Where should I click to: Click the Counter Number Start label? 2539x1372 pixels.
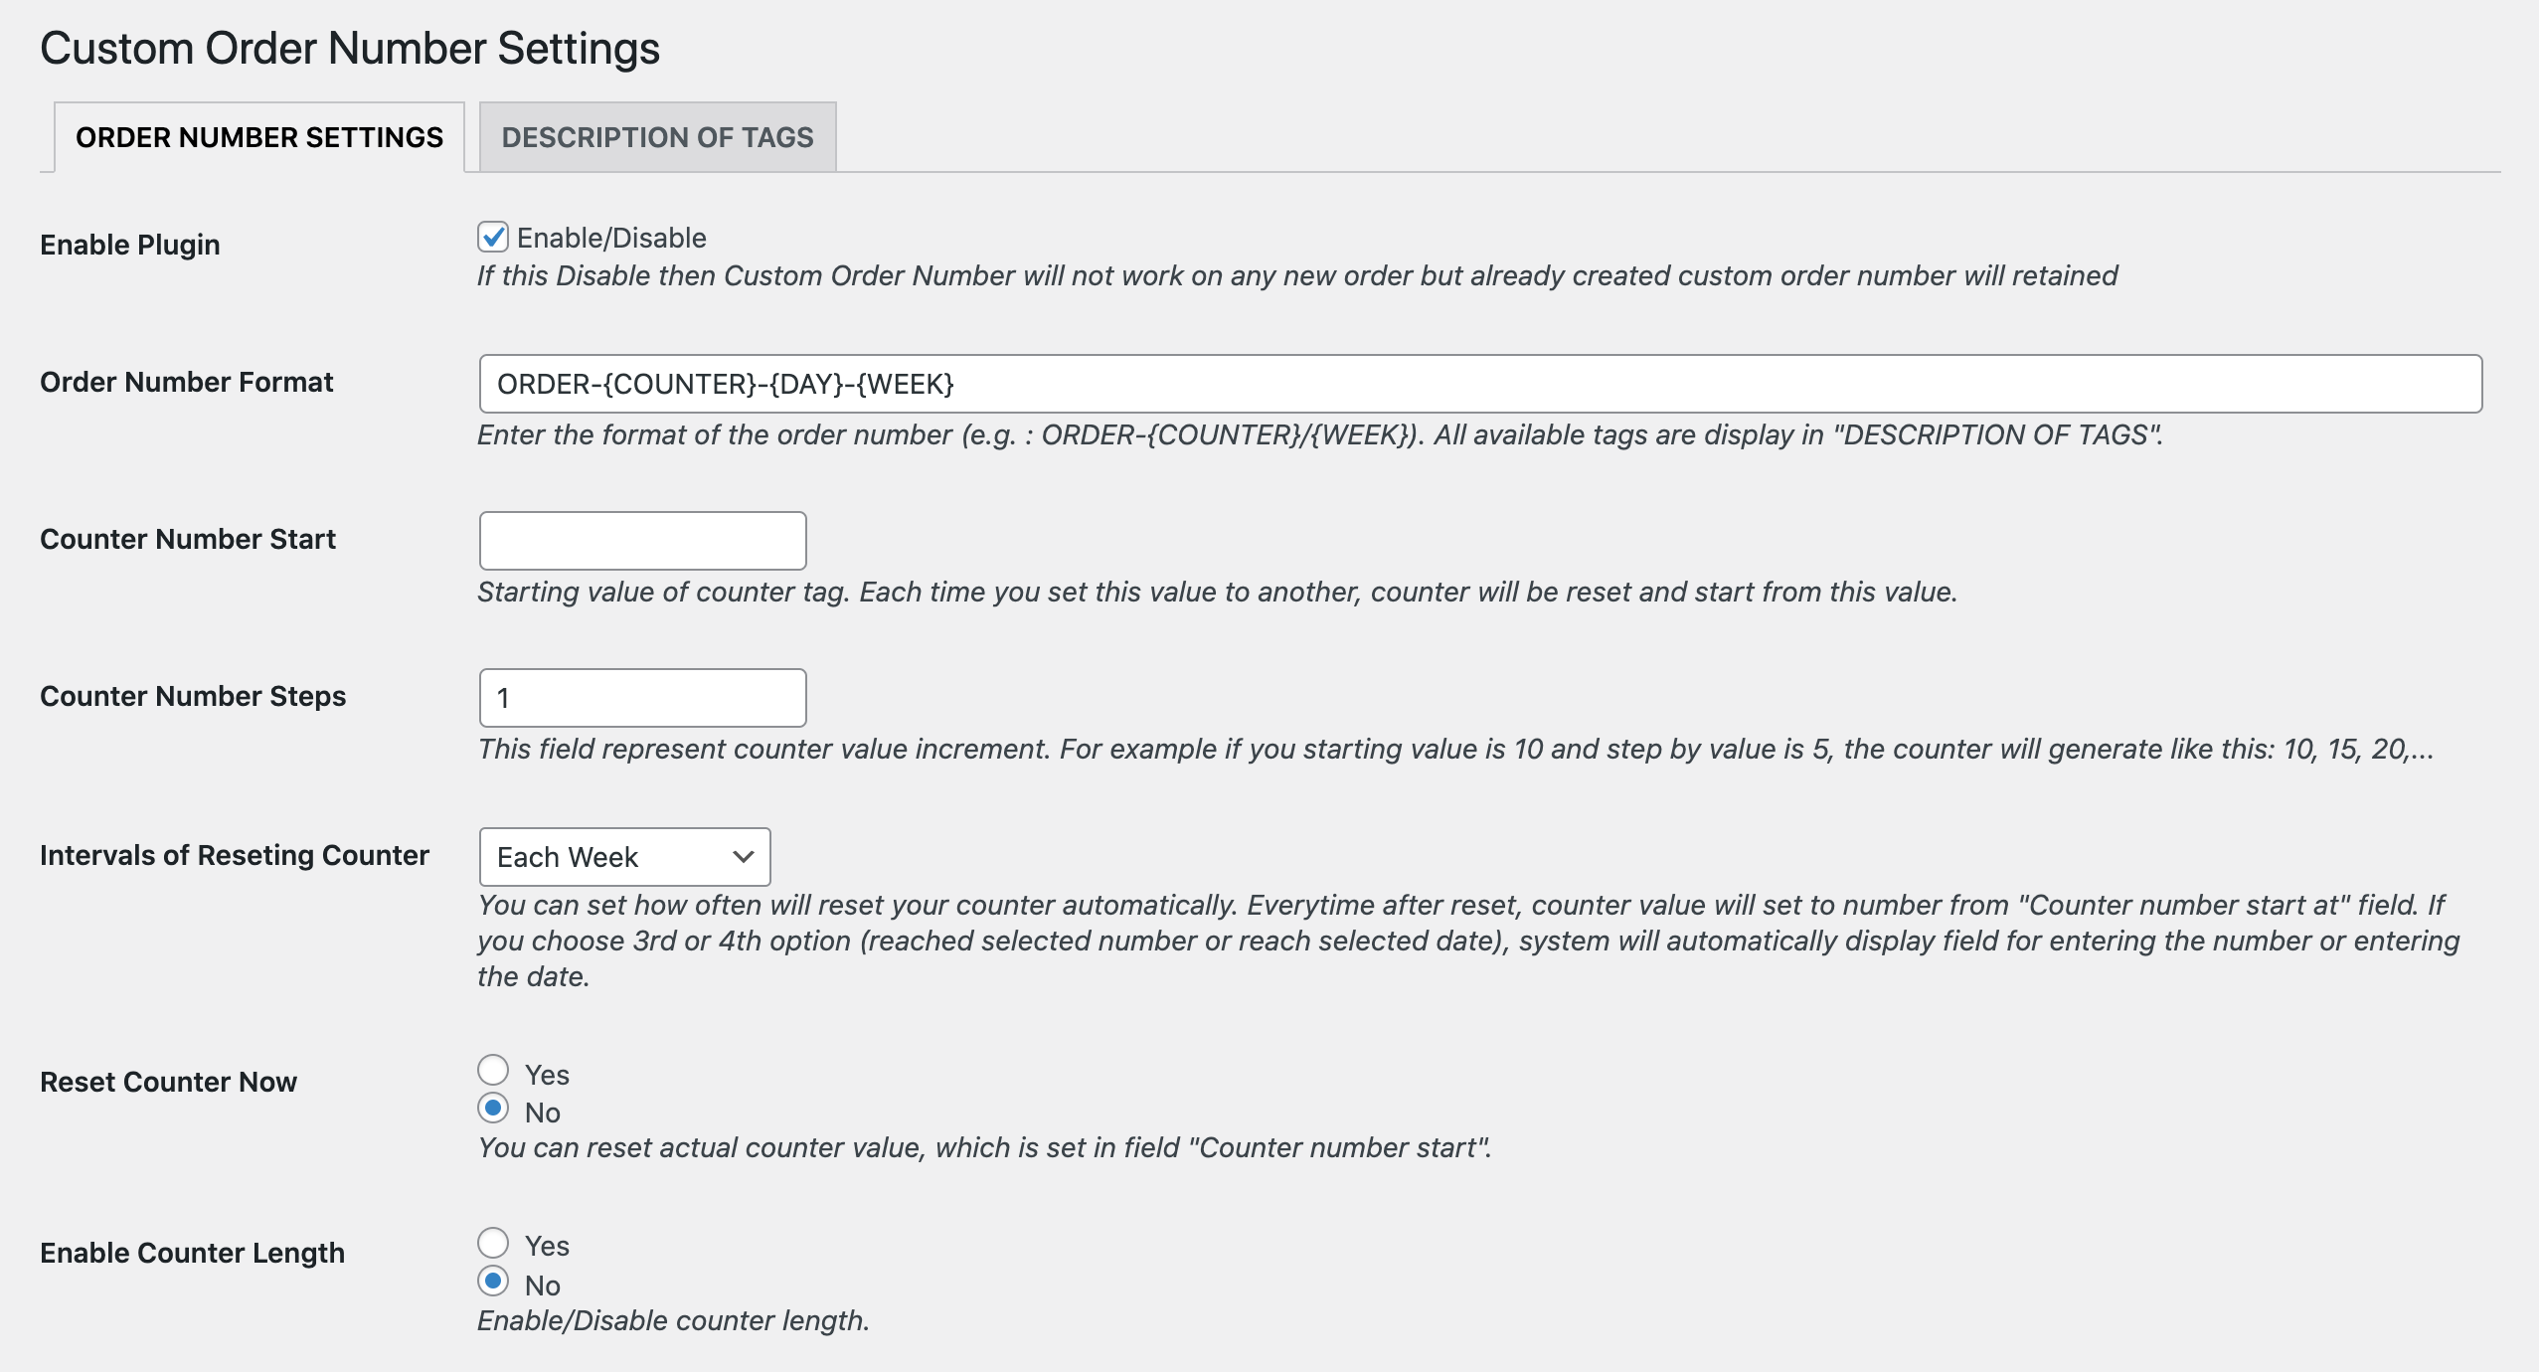point(188,539)
